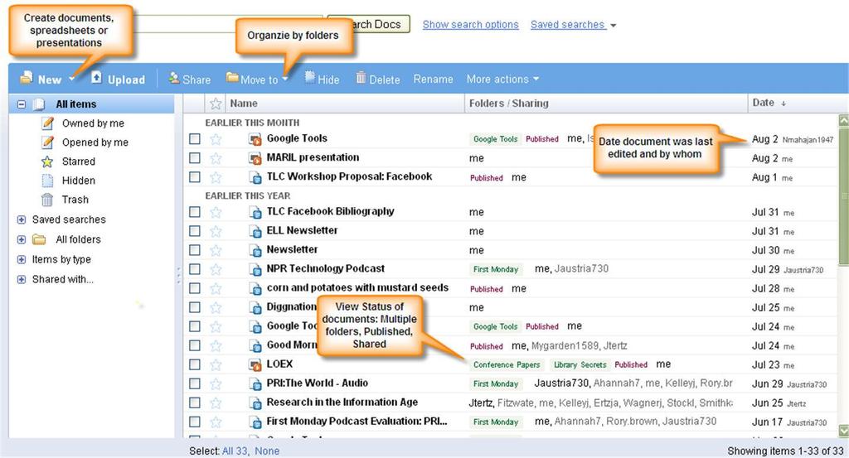849x458 pixels.
Task: Expand Items by type
Action: tap(21, 259)
